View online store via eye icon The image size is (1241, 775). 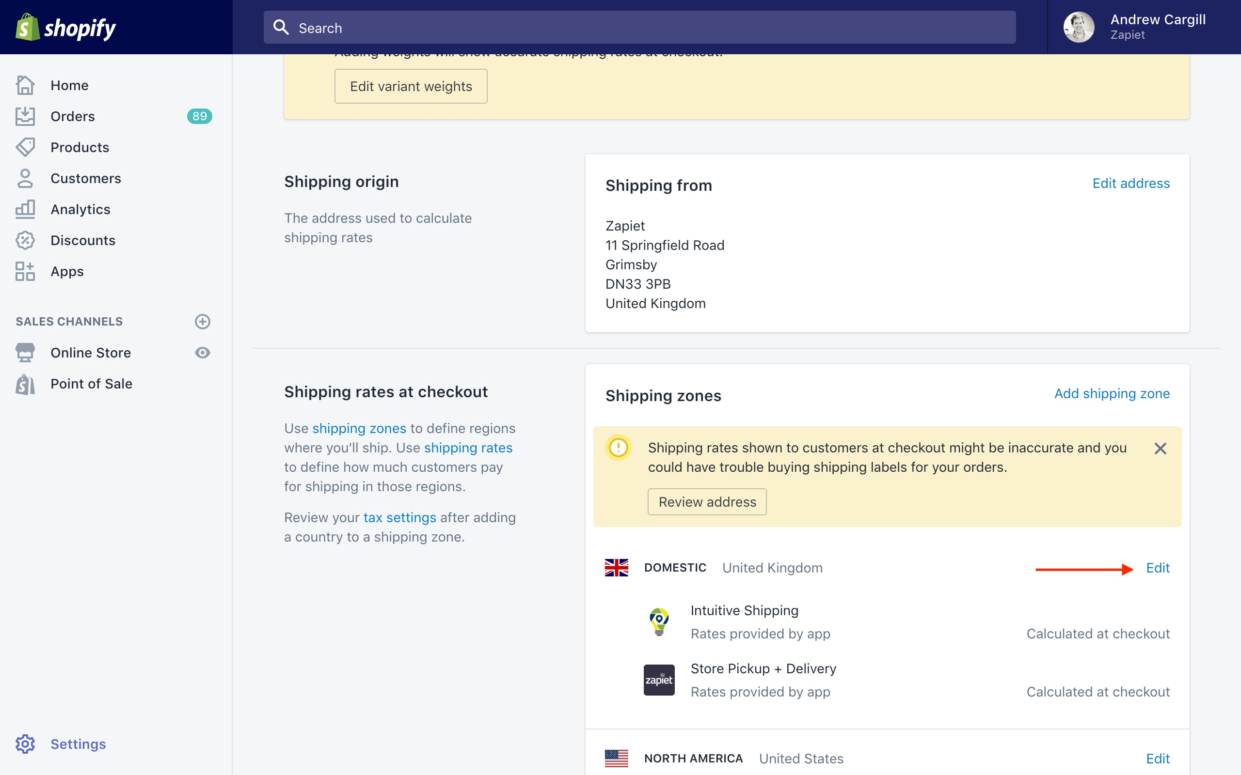pyautogui.click(x=203, y=353)
